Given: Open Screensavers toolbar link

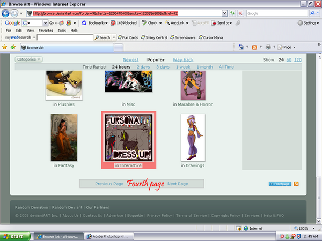Looking at the screenshot, I should (x=183, y=37).
